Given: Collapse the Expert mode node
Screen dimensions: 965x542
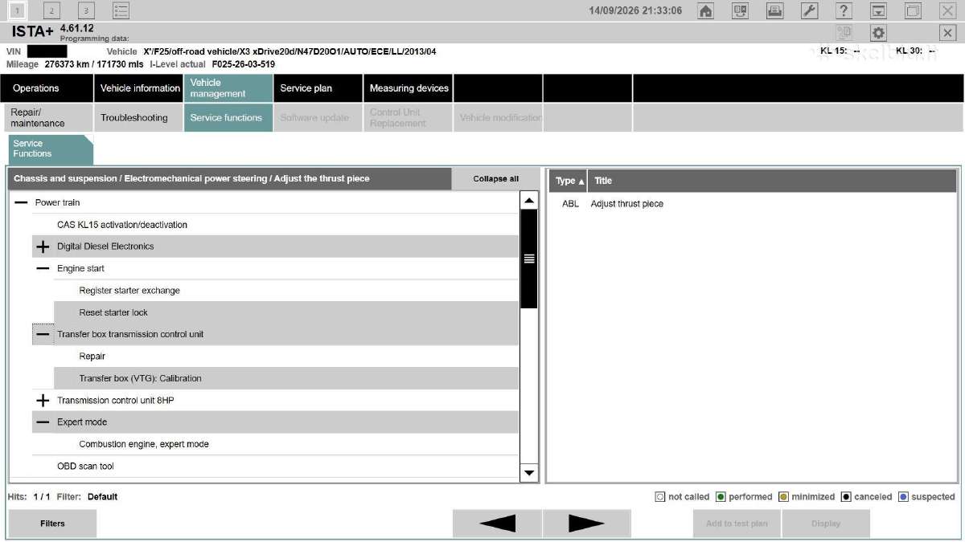Looking at the screenshot, I should (x=43, y=422).
